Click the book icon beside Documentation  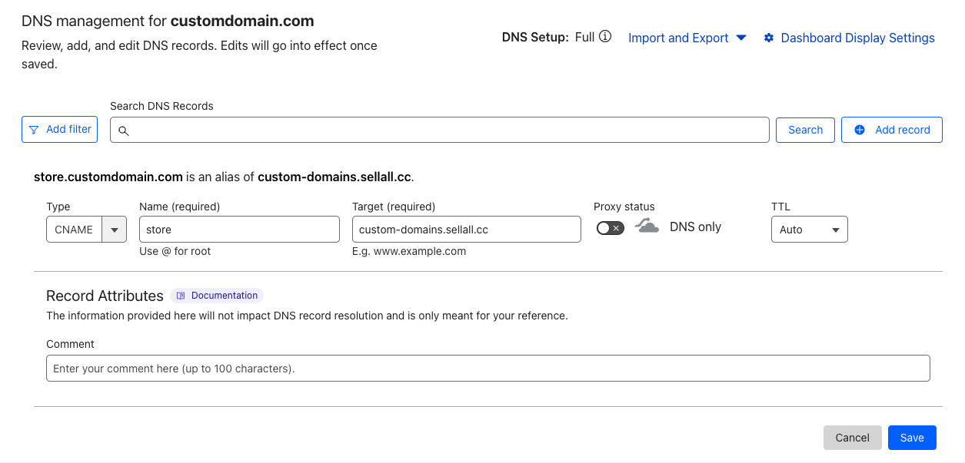click(x=181, y=296)
